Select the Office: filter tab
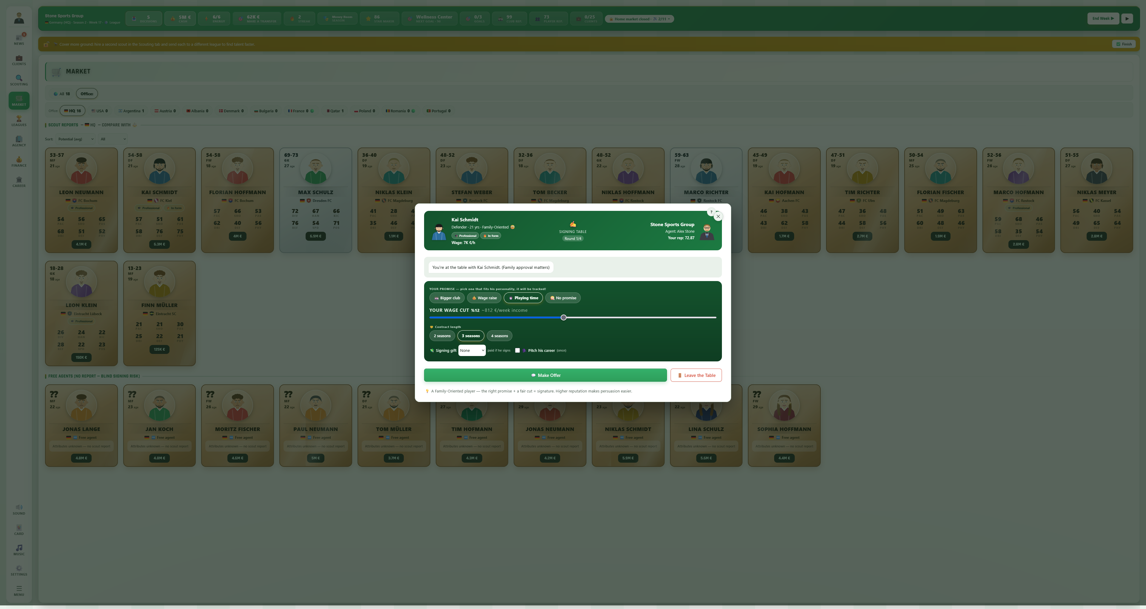 pos(87,93)
